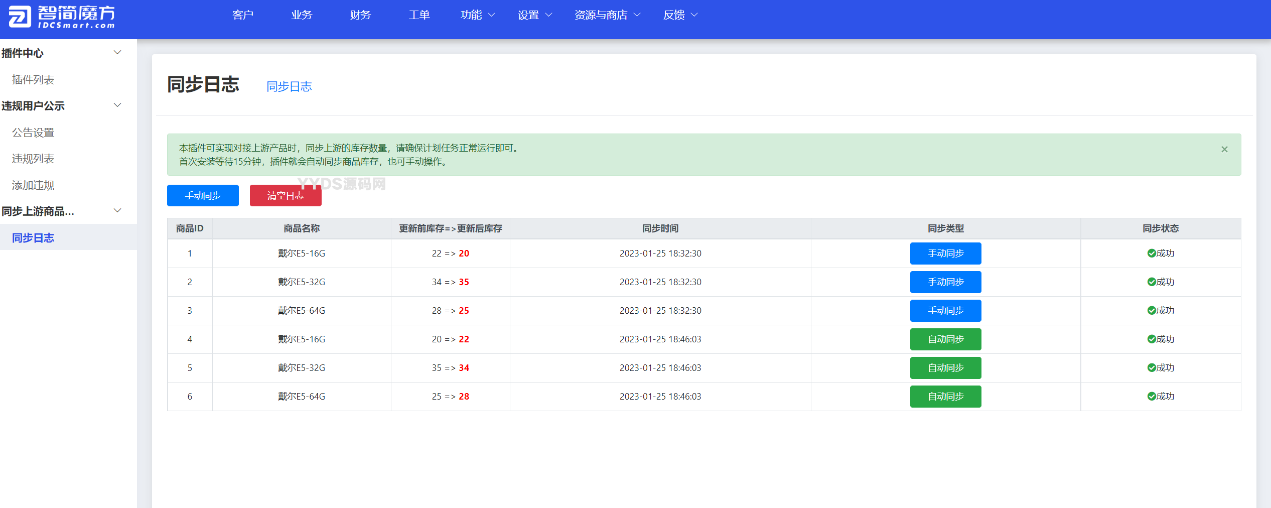
Task: Go to the 工单 menu
Action: (x=419, y=15)
